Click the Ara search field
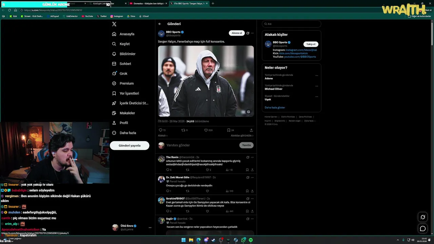 292,24
